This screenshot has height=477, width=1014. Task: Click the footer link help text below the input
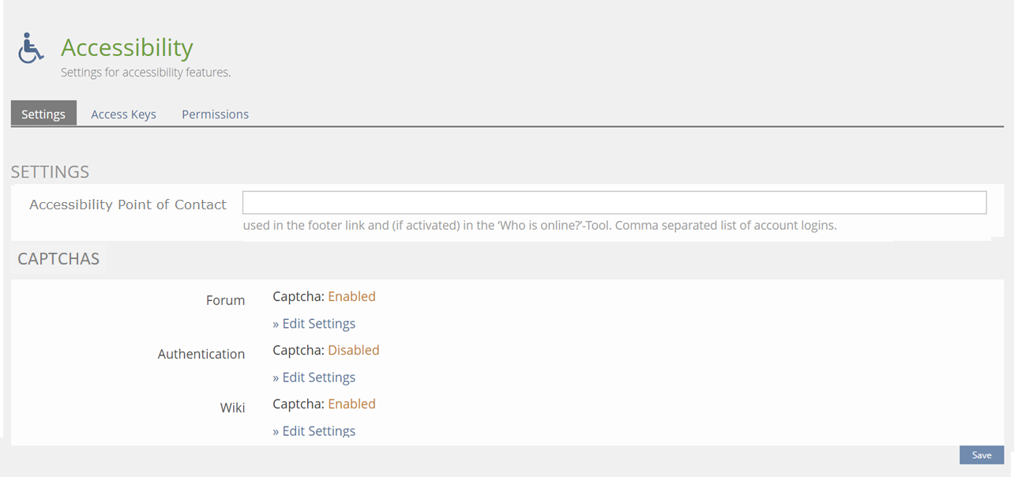pyautogui.click(x=539, y=225)
